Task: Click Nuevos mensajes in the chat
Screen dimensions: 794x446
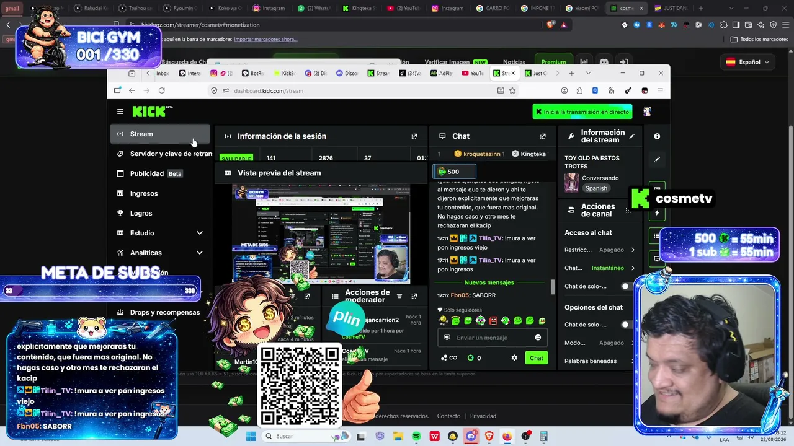Action: coord(489,282)
